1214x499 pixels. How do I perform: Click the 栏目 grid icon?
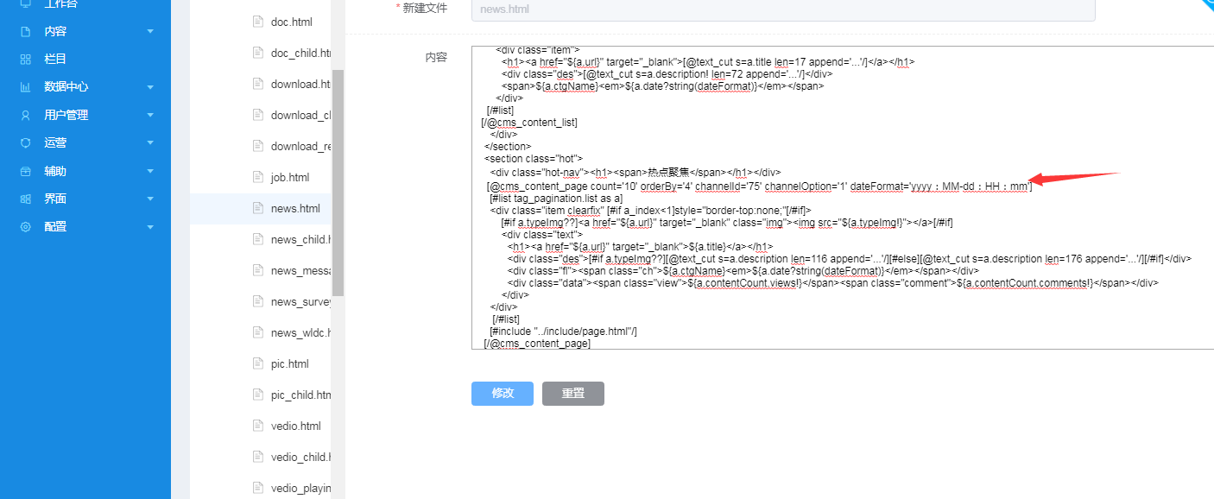26,60
